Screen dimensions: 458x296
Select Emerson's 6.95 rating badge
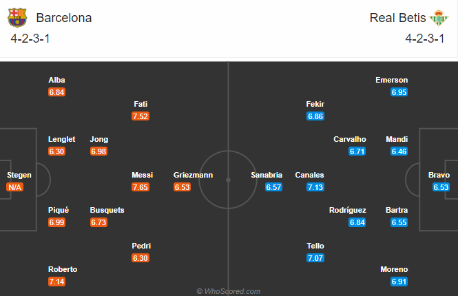point(399,92)
